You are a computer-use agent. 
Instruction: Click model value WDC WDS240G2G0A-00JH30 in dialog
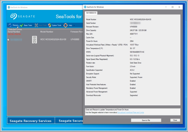click(x=140, y=19)
